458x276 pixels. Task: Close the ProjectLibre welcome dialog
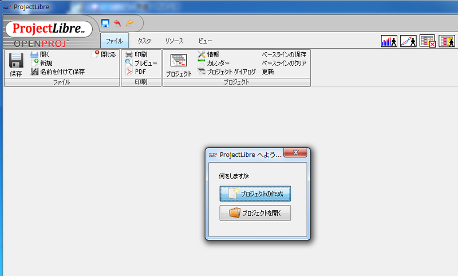[295, 152]
